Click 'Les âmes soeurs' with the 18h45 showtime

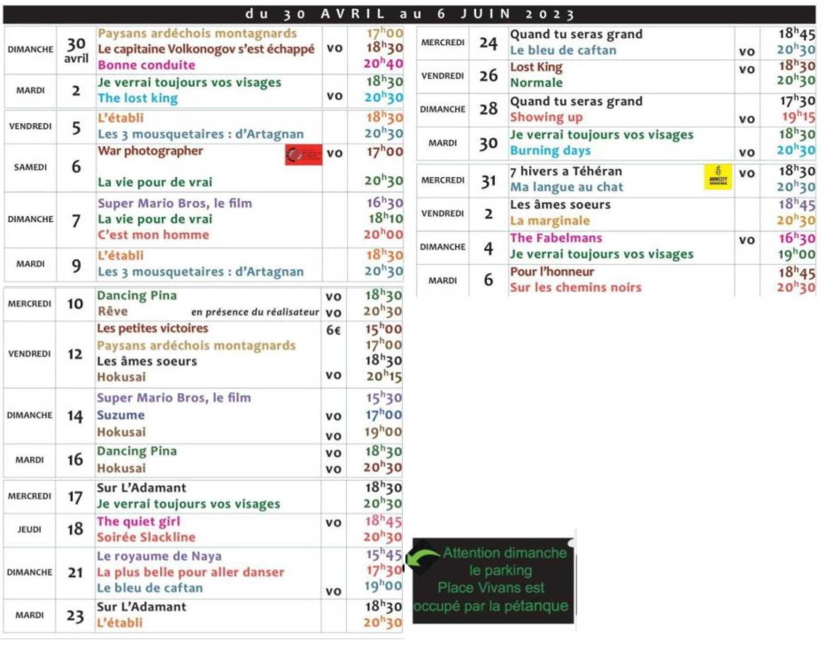click(x=560, y=205)
